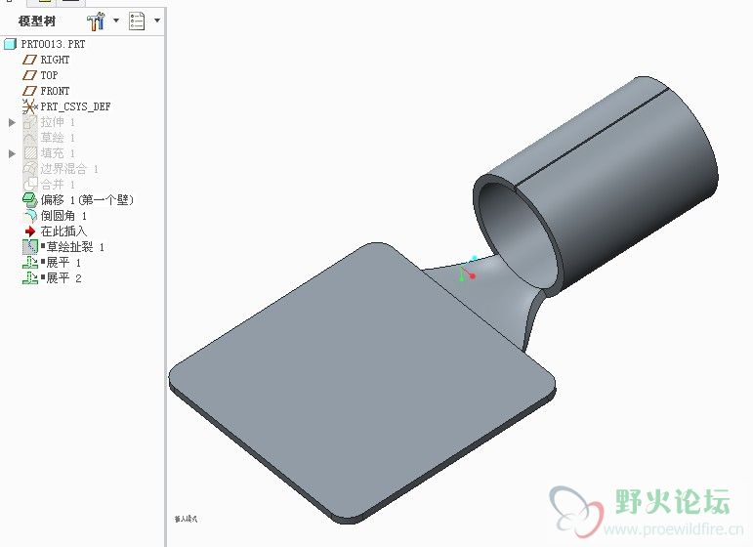Select PRT_CSYS_DEF label in tree
Viewport: 753px width, 547px height.
click(x=75, y=106)
